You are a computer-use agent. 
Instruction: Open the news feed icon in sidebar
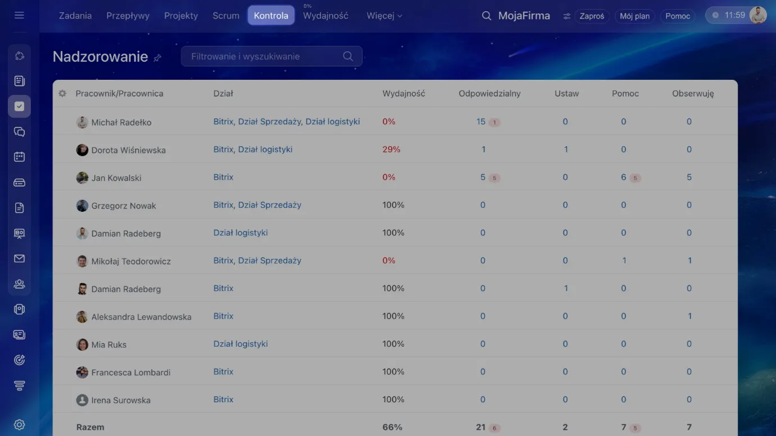19,81
